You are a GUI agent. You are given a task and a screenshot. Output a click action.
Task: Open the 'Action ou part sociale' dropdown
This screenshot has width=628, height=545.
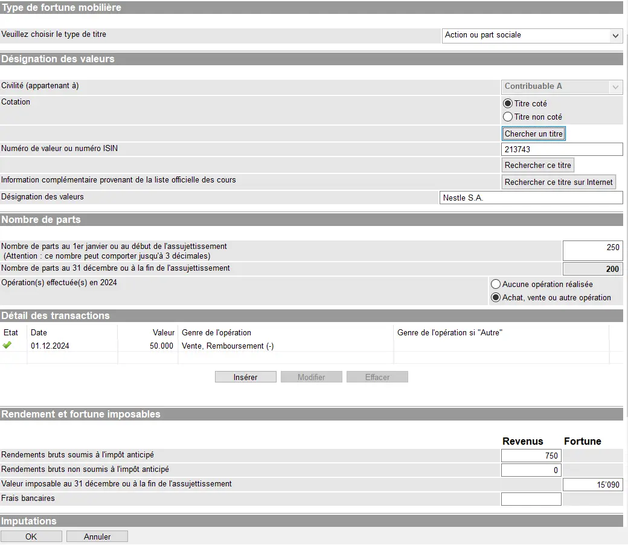pyautogui.click(x=532, y=36)
